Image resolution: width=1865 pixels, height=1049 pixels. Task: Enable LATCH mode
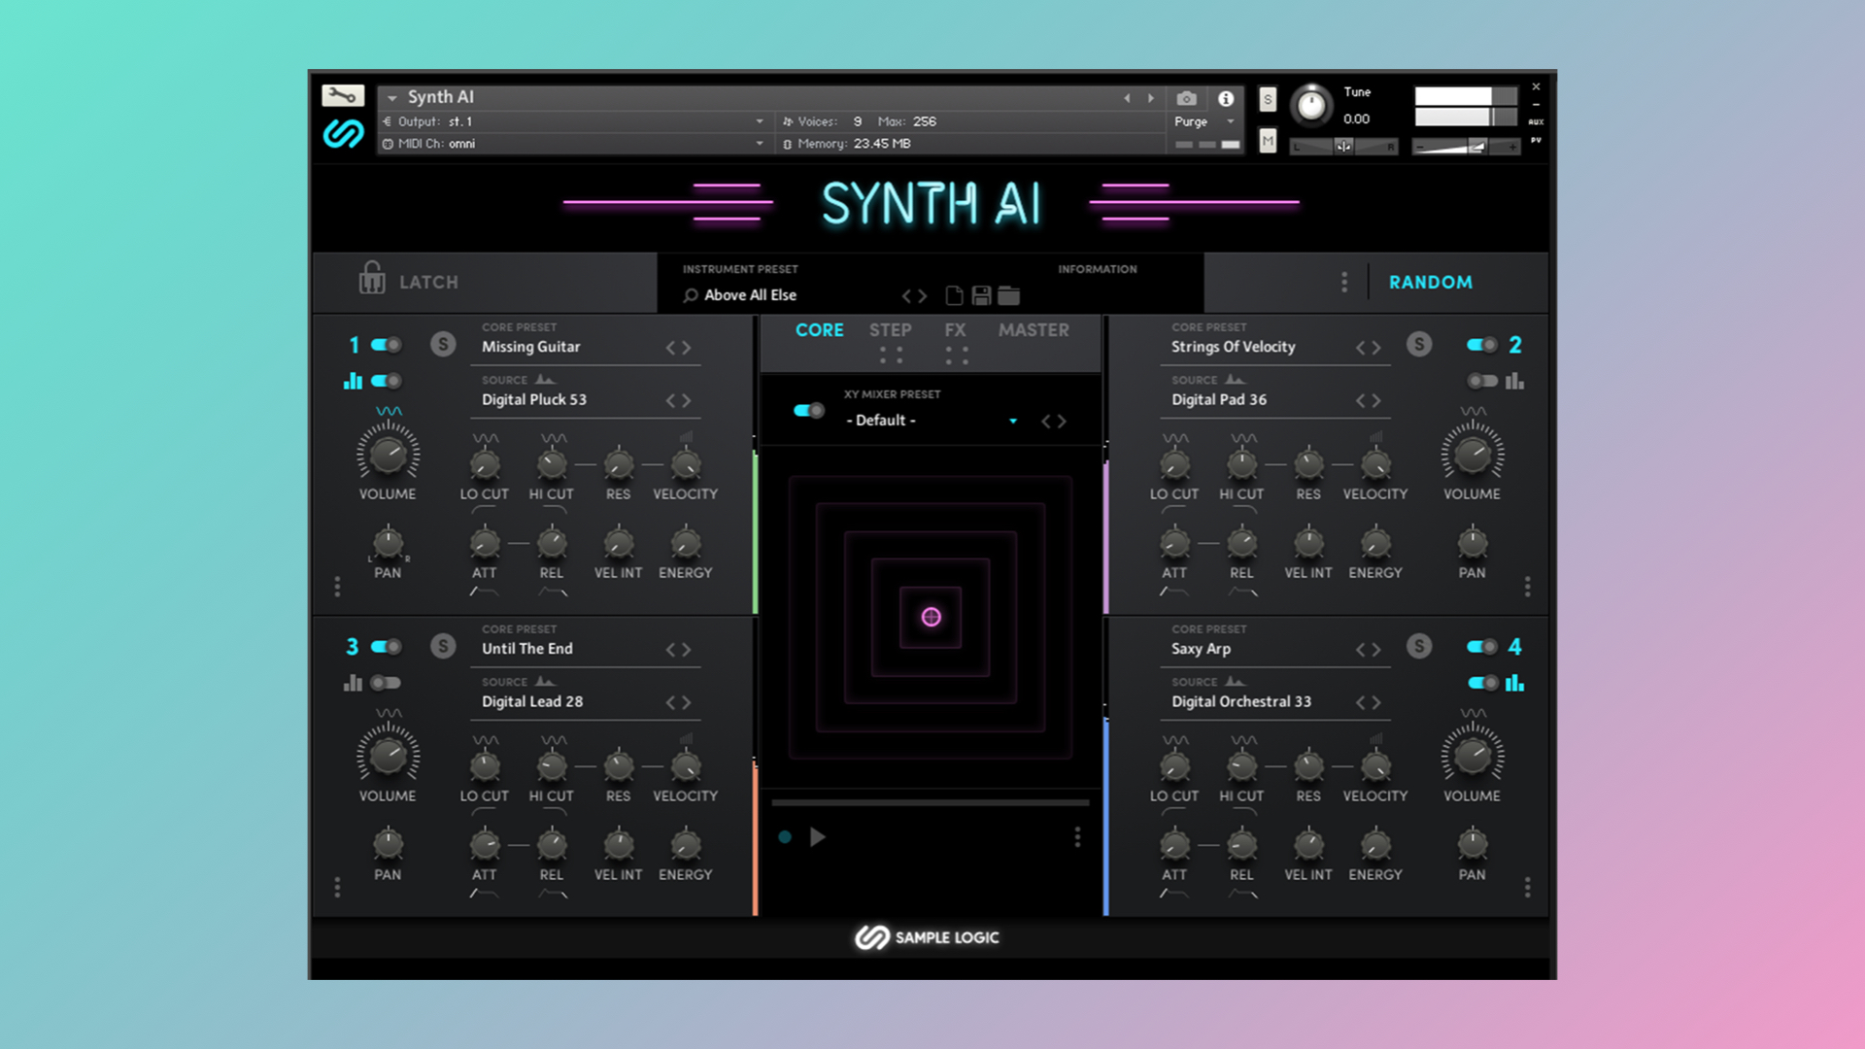click(x=409, y=282)
